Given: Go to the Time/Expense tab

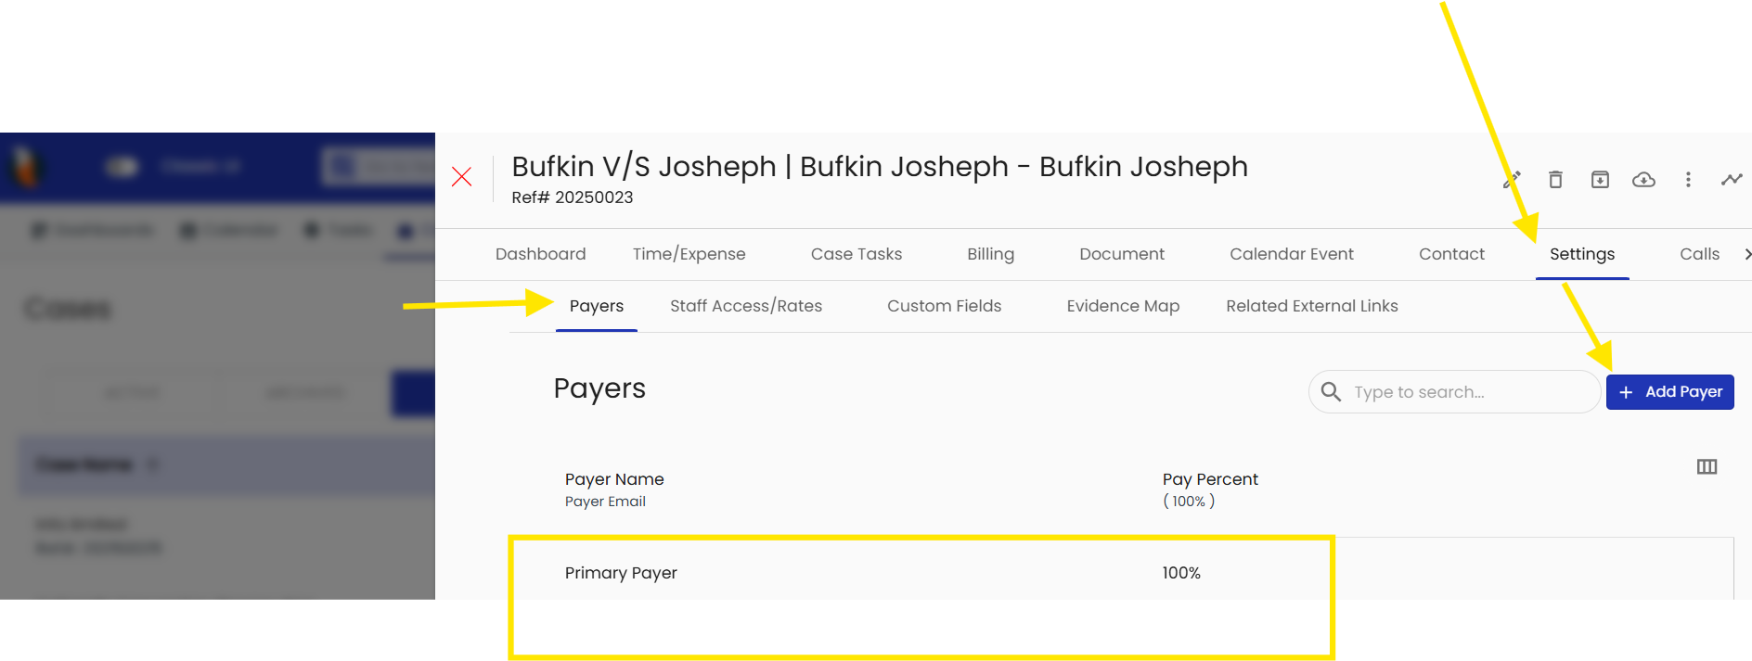Looking at the screenshot, I should 689,254.
